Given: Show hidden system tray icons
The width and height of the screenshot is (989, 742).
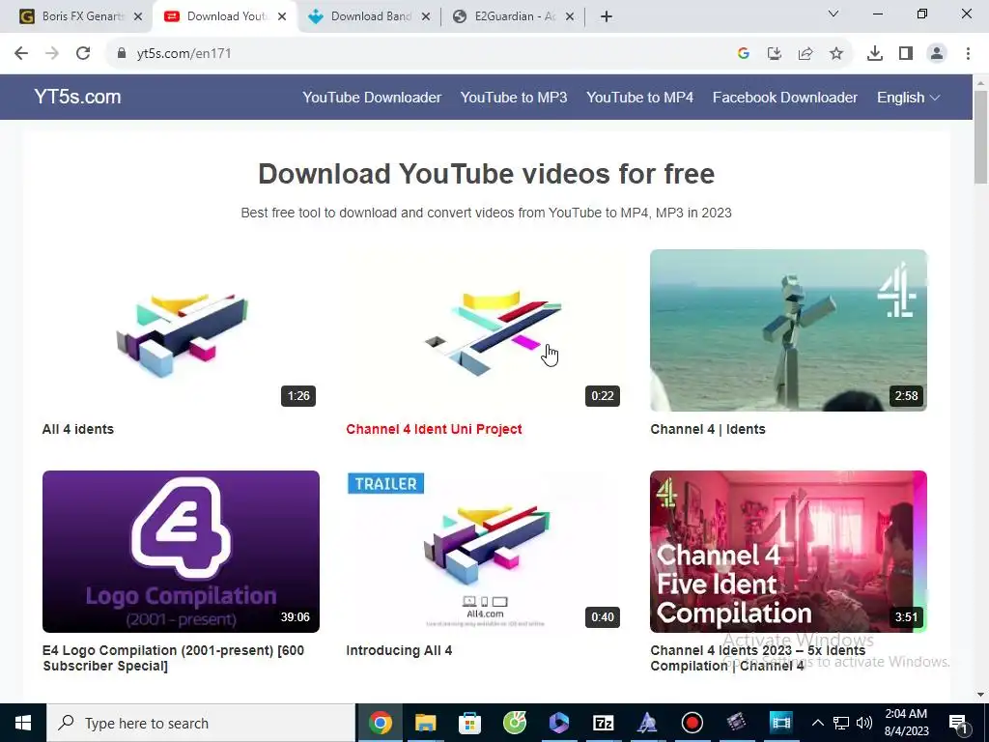Looking at the screenshot, I should click(817, 723).
